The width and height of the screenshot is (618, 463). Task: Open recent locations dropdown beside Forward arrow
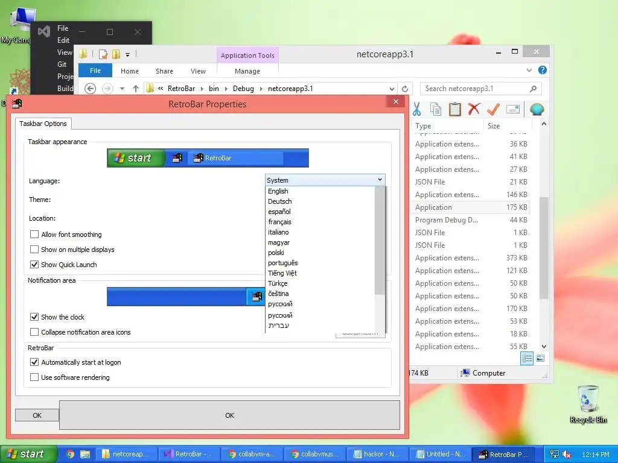pyautogui.click(x=122, y=89)
